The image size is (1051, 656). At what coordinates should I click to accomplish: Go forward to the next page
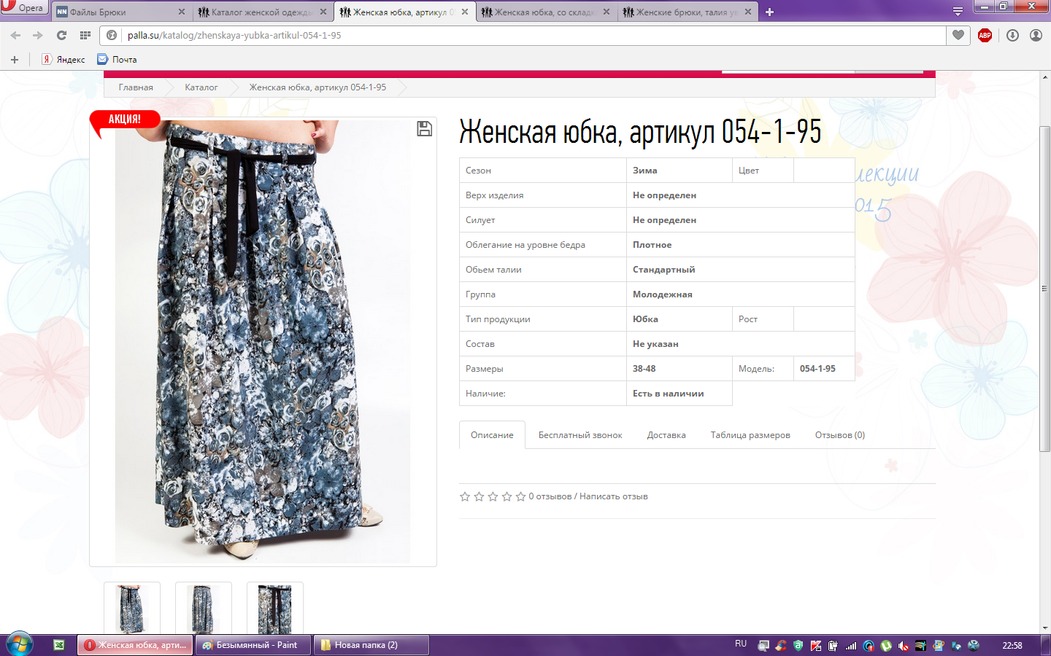(37, 35)
